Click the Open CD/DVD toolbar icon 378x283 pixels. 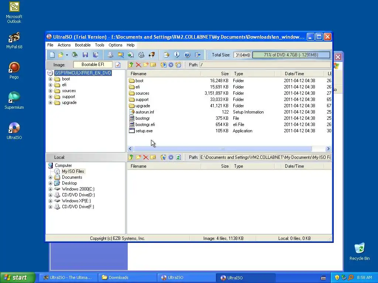[x=75, y=55]
